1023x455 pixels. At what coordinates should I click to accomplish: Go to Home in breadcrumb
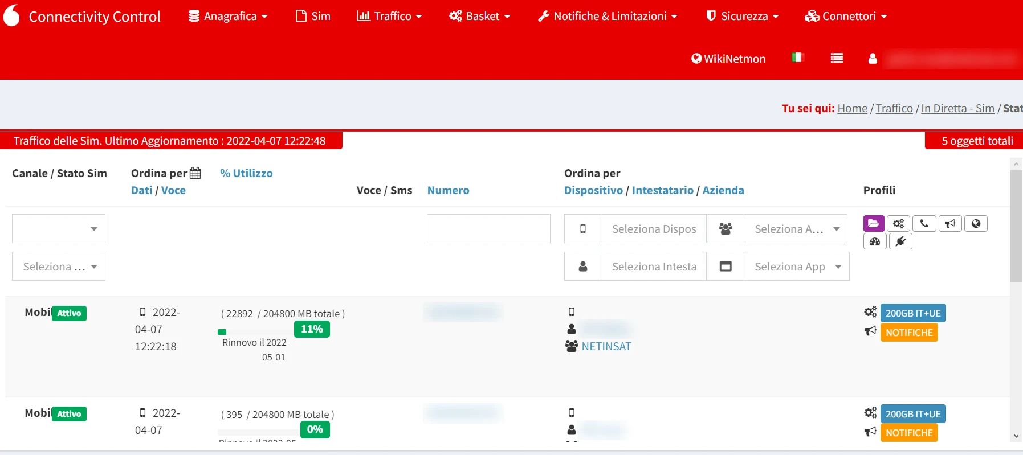coord(853,108)
